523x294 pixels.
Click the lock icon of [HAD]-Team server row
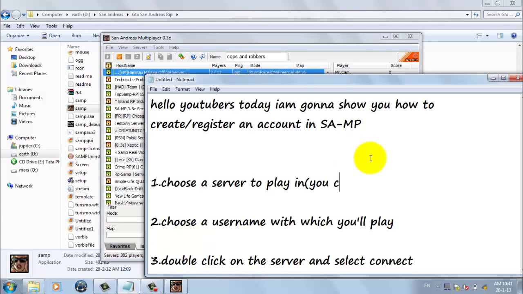[x=108, y=87]
